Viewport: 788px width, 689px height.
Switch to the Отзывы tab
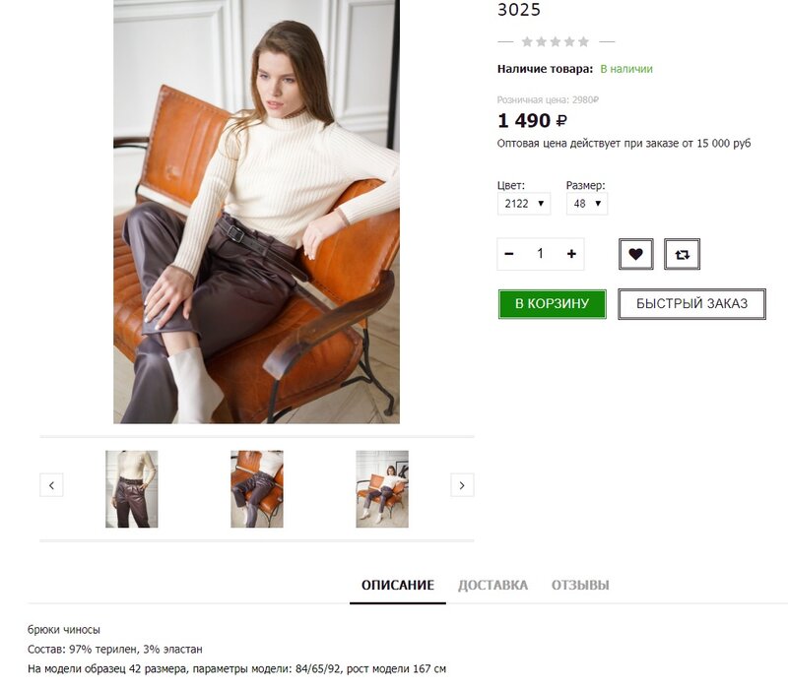point(580,585)
